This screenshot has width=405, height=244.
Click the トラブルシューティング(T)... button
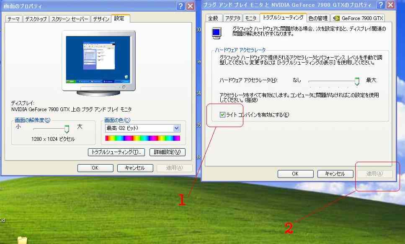[x=116, y=152]
